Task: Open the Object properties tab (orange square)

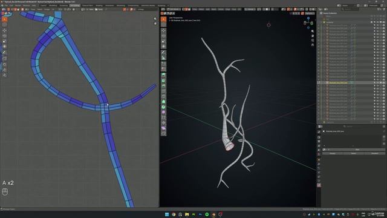Action: tap(319, 160)
